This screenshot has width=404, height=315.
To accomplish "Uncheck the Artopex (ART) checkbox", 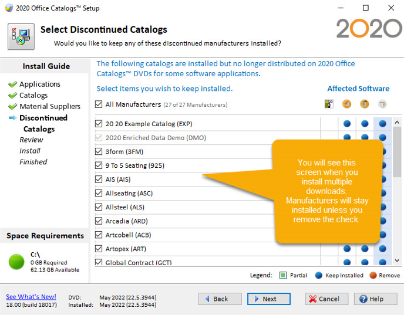I will point(99,249).
